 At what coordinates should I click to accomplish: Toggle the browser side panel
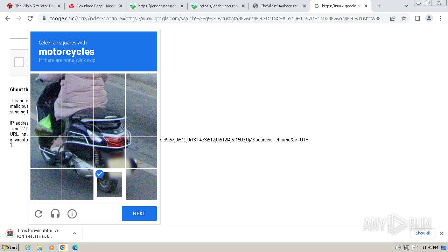pyautogui.click(x=418, y=18)
